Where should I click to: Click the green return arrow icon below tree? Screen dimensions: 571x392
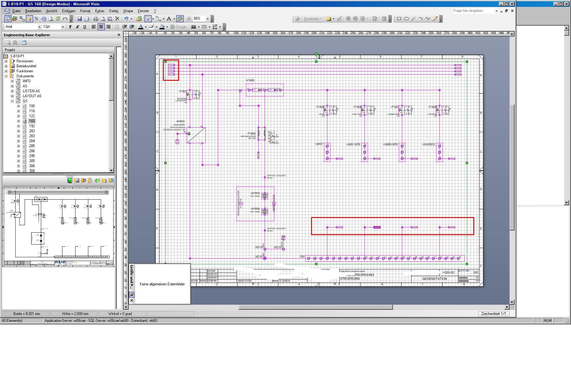point(97,181)
